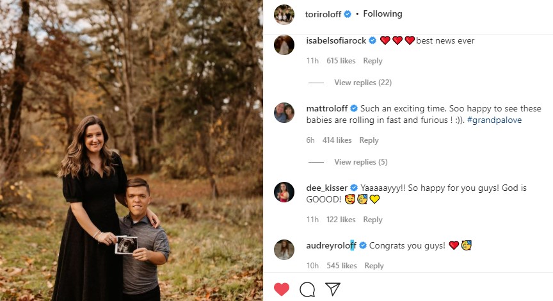
Task: Open the comment bubble icon
Action: 307,289
